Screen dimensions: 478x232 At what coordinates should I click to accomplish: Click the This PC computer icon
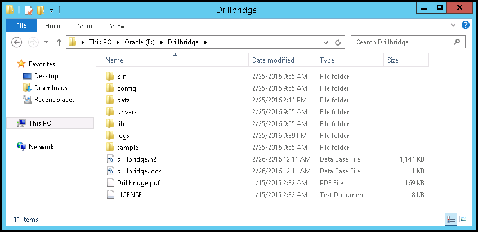[21, 123]
